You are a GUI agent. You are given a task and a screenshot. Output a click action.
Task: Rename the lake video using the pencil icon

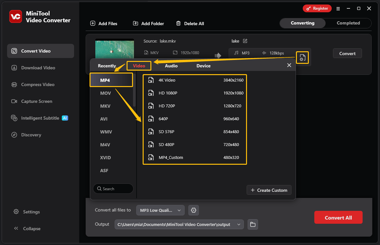coord(245,41)
